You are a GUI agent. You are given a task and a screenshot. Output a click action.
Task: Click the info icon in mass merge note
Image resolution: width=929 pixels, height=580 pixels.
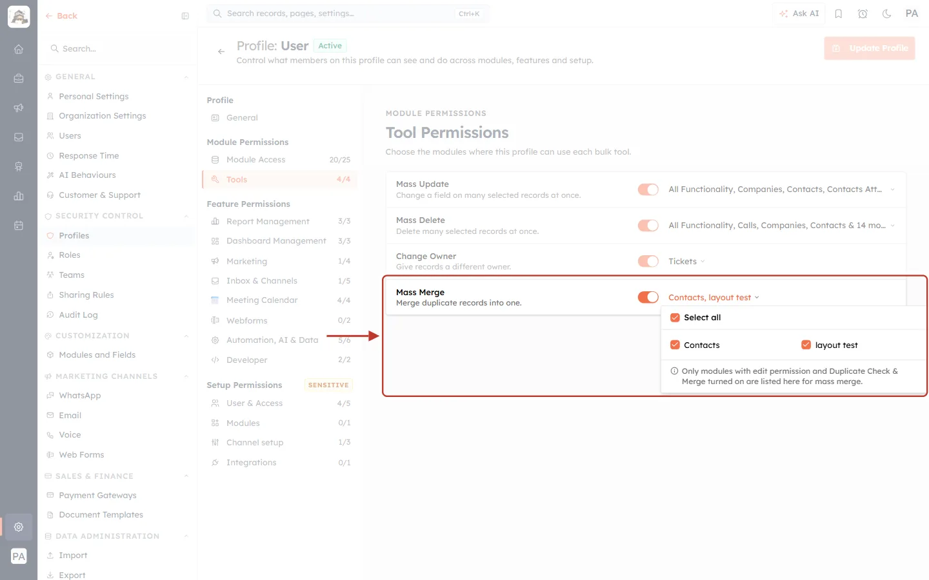(x=674, y=371)
